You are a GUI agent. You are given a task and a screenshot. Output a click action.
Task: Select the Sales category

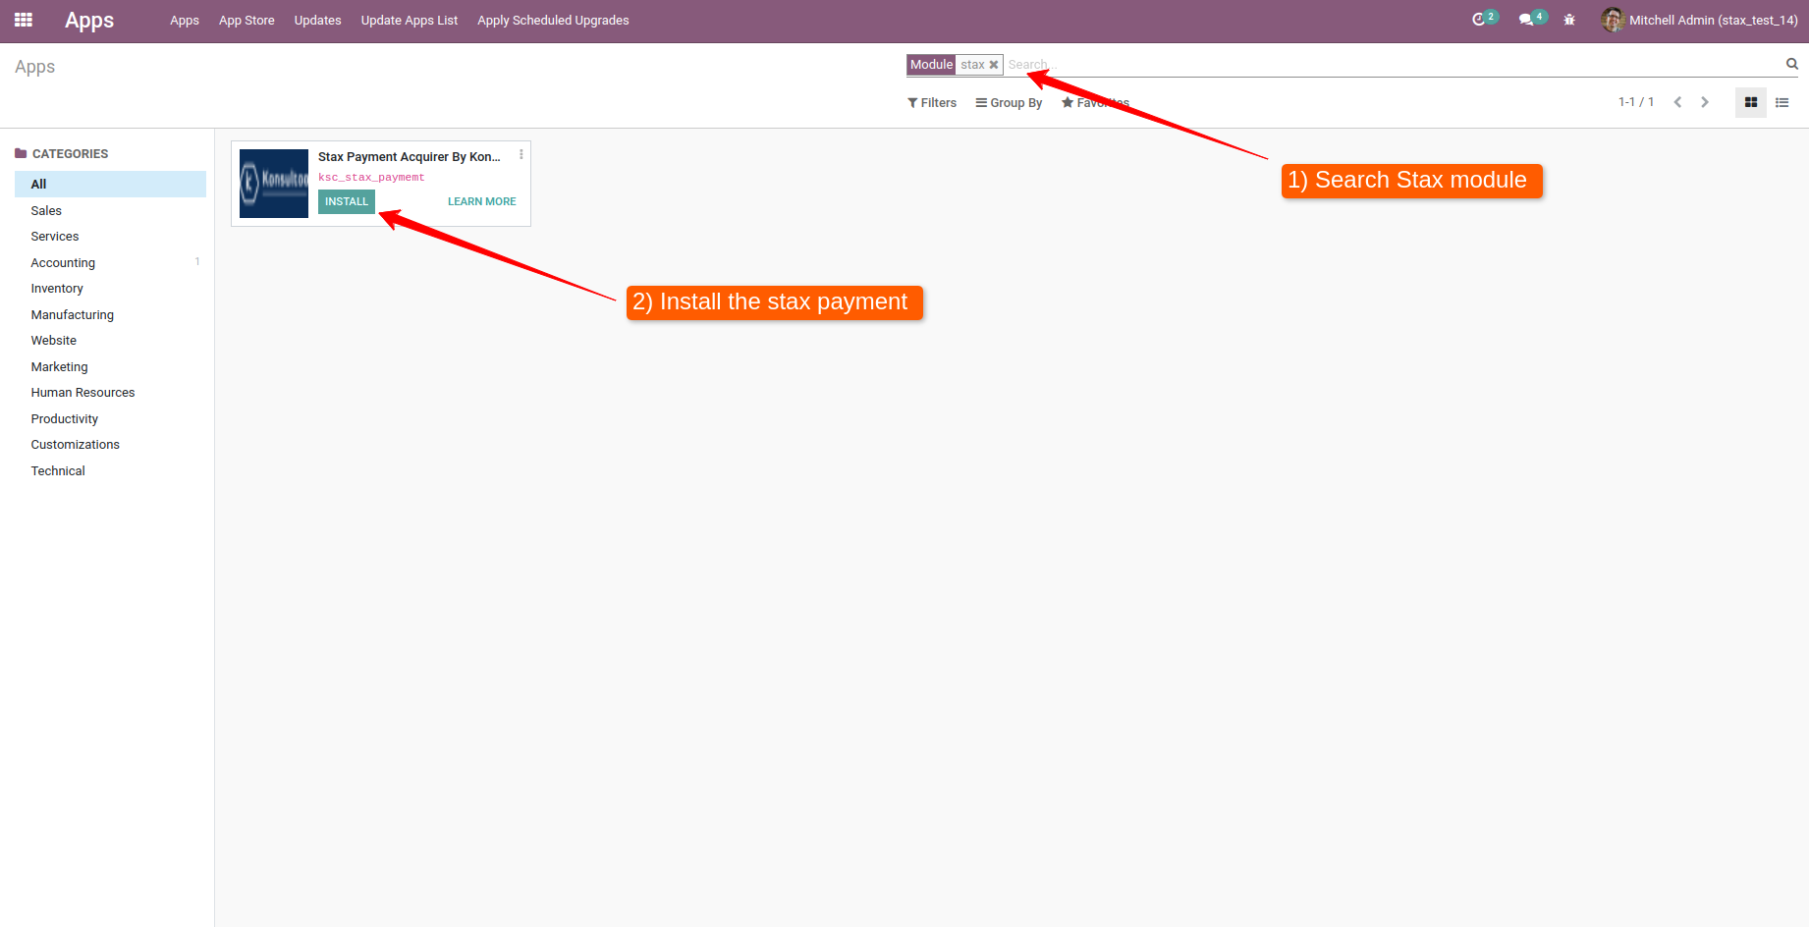tap(110, 211)
